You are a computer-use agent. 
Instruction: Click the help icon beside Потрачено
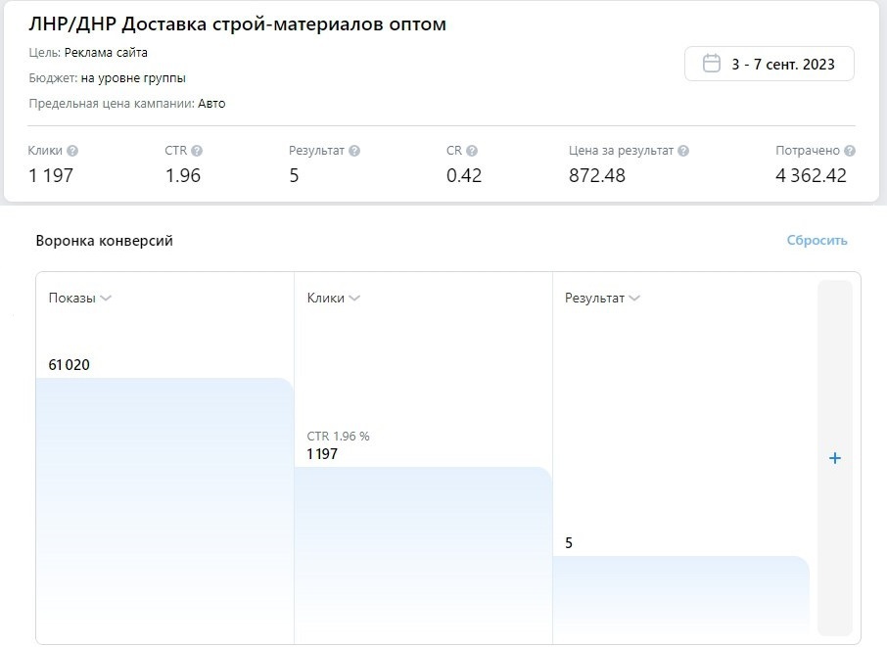[850, 151]
